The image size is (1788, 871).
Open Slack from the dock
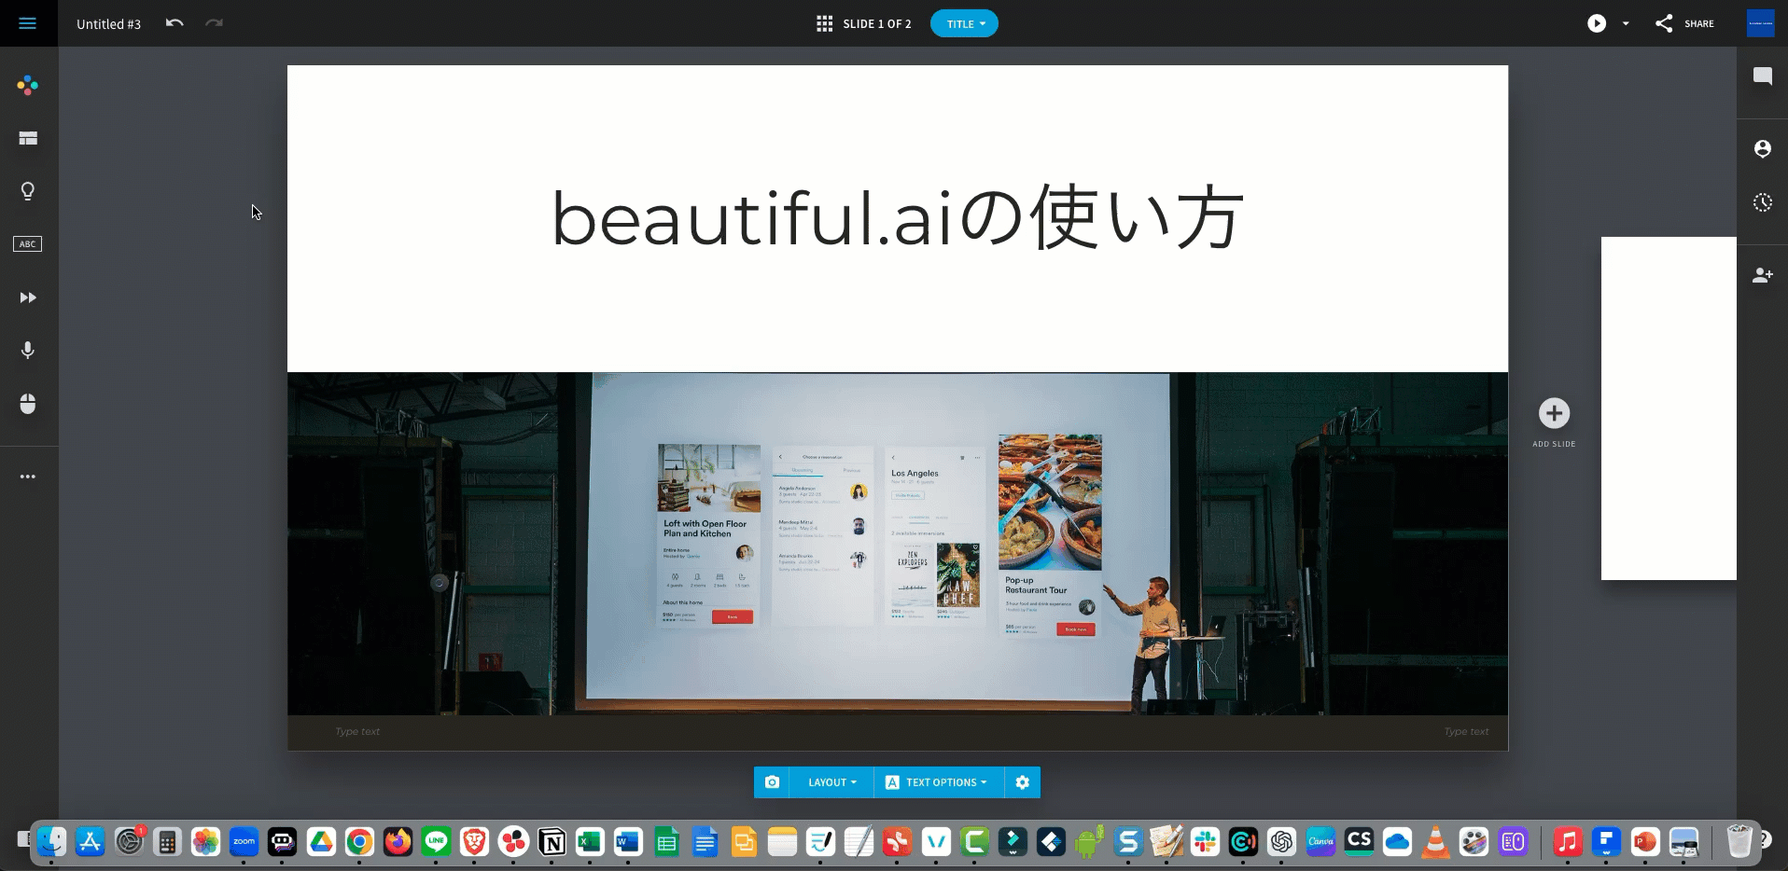pos(1205,842)
